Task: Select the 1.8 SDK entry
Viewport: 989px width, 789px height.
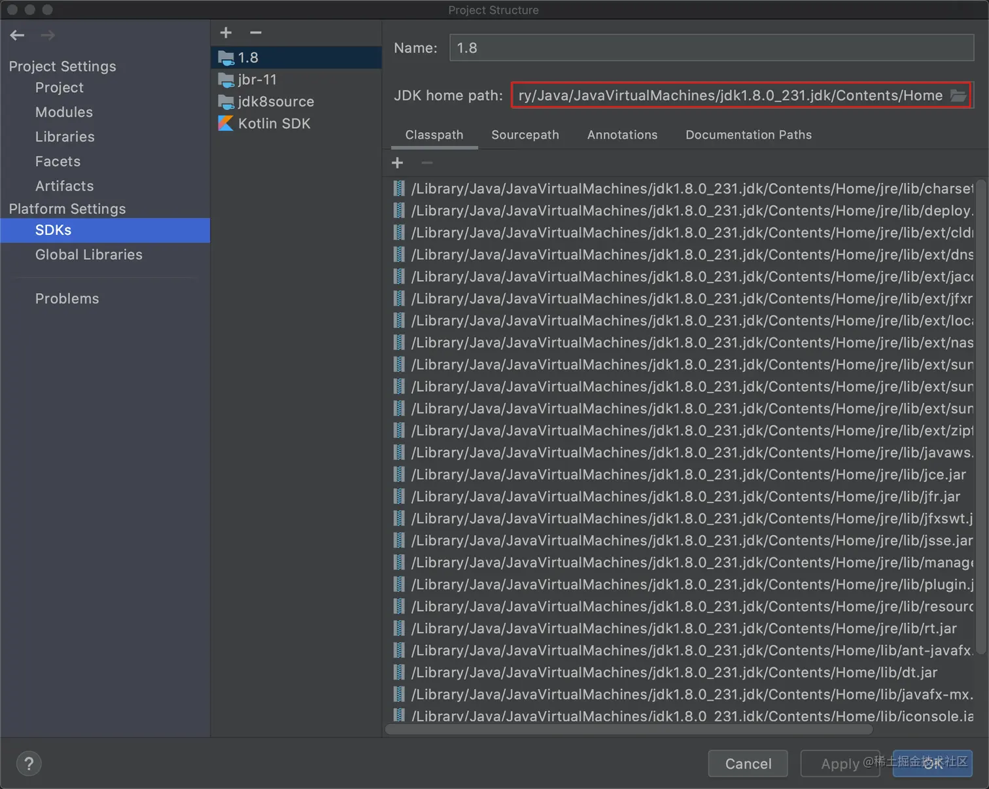Action: (x=296, y=58)
